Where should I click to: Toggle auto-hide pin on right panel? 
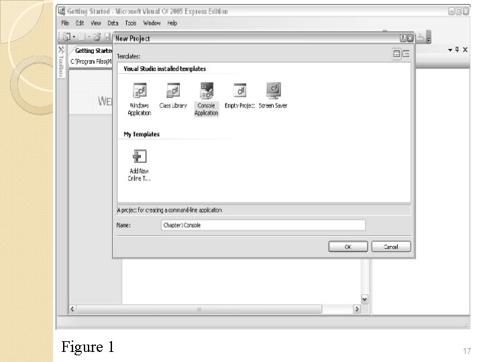(457, 50)
